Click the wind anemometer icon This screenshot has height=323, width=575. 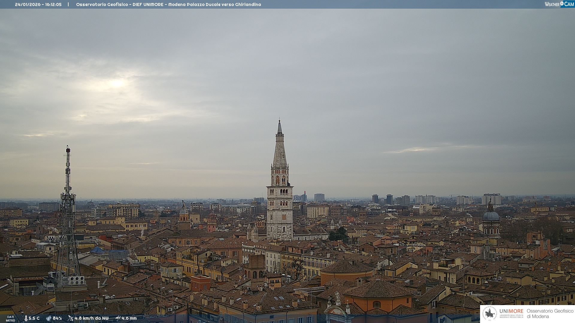click(70, 318)
